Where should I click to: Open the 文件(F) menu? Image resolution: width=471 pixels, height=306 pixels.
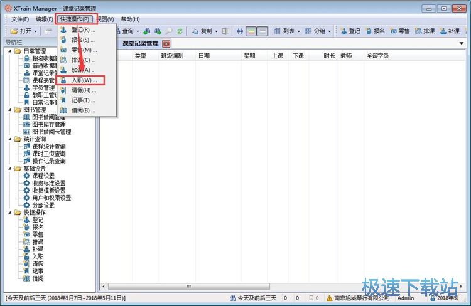(x=20, y=19)
